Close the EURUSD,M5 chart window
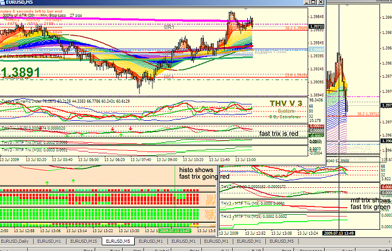 click(321, 3)
